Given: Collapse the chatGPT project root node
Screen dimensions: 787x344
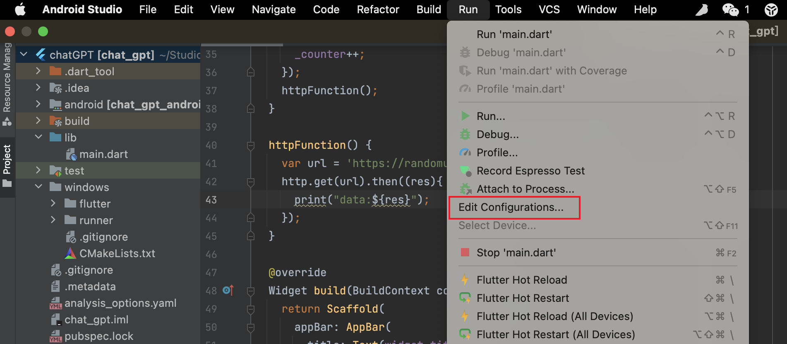Looking at the screenshot, I should 24,54.
